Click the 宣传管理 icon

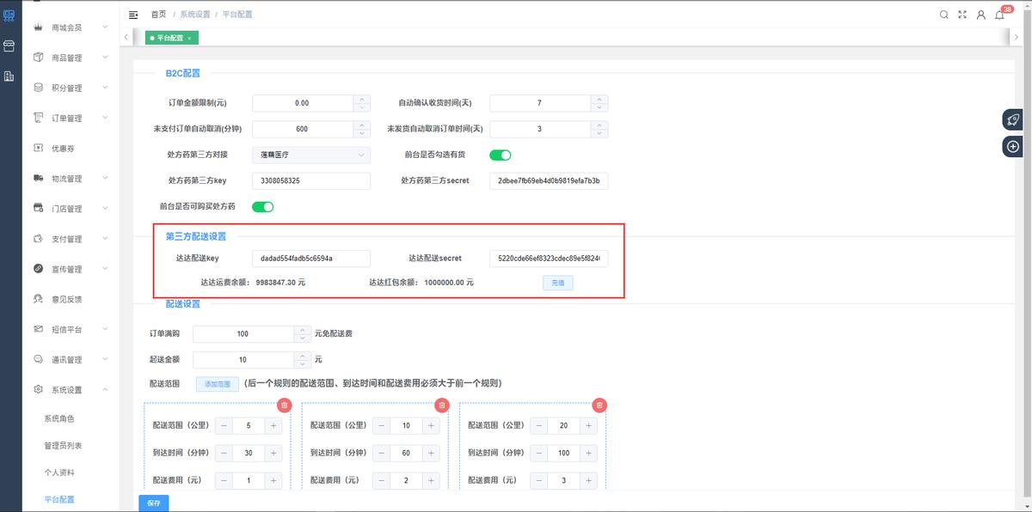pos(38,269)
